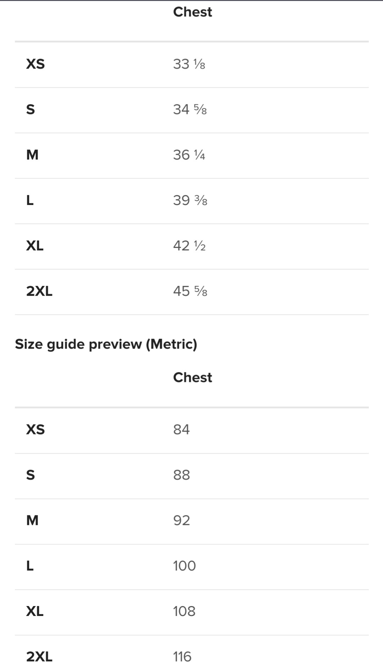
Task: Click the 42 ½ chest measurement
Action: tap(189, 246)
